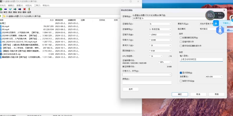Open the 字典大小 dropdown showing 32 MB
The width and height of the screenshot is (233, 116).
[x=160, y=40]
